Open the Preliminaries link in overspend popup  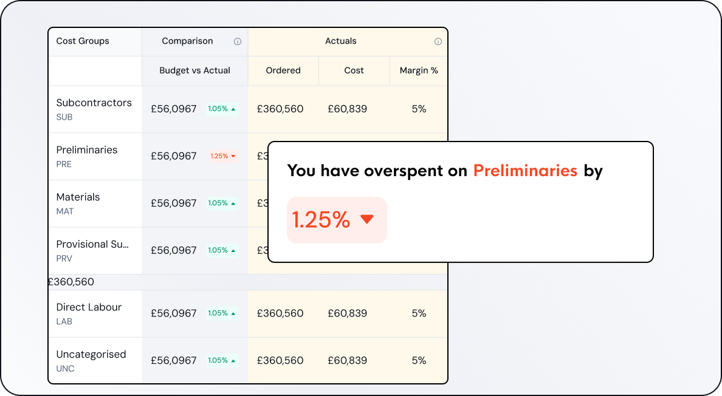click(x=525, y=171)
